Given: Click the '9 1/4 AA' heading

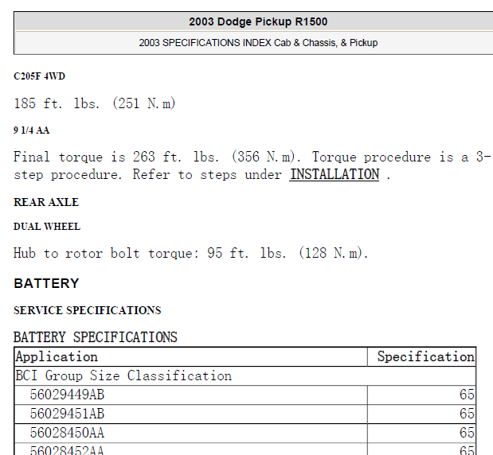Looking at the screenshot, I should coord(31,130).
